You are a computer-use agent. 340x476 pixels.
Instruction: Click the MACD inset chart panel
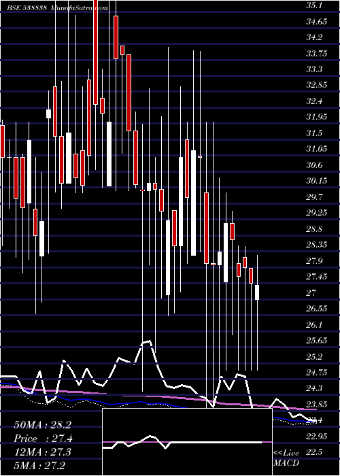(x=187, y=442)
